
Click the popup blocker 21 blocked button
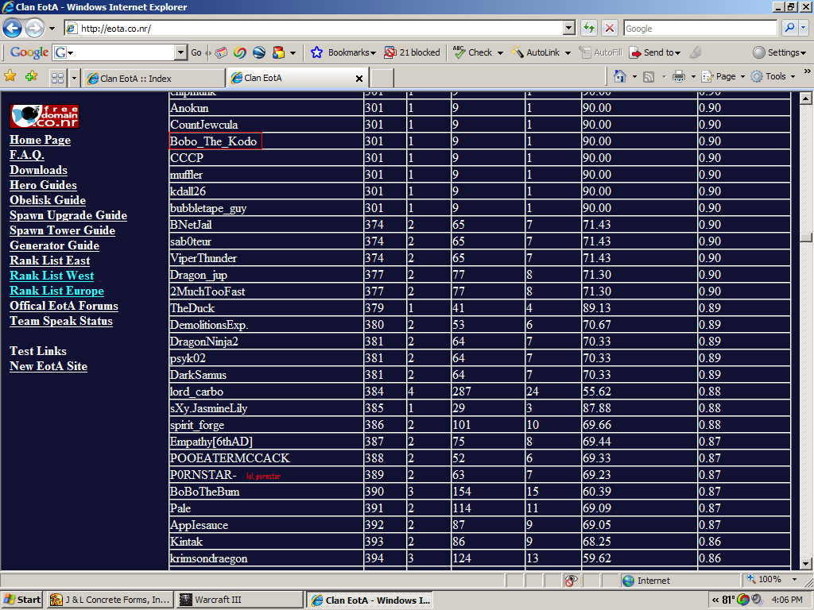click(412, 52)
